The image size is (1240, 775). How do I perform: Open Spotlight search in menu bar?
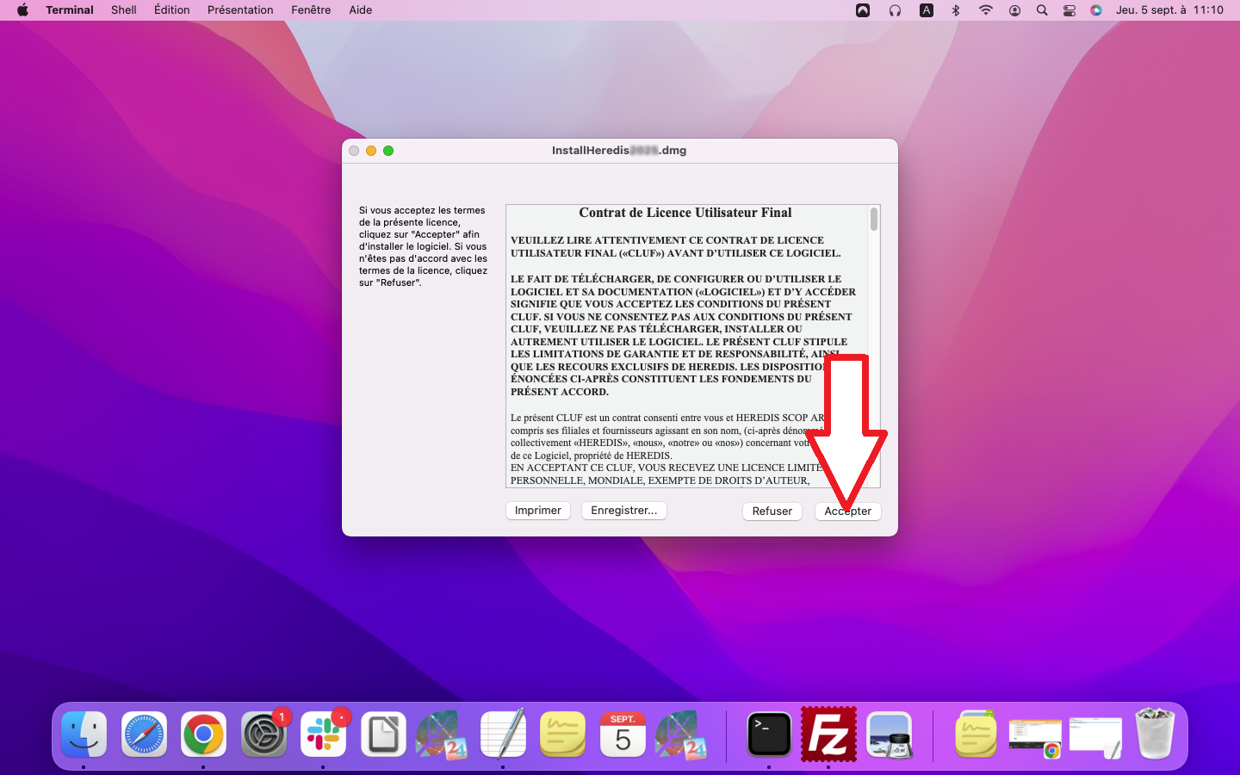(1042, 10)
